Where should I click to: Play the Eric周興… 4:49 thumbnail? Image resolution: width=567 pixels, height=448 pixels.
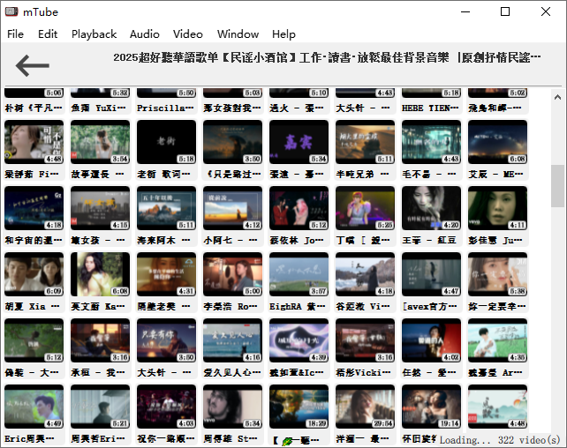pos(34,407)
